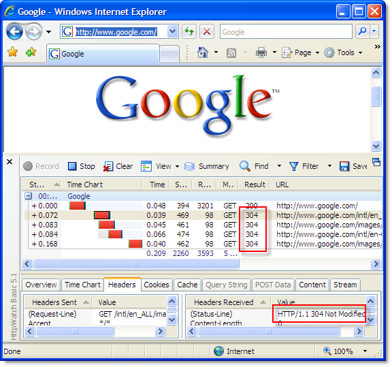392x367 pixels.
Task: Click the undock HttpWatch window icon
Action: point(376,162)
